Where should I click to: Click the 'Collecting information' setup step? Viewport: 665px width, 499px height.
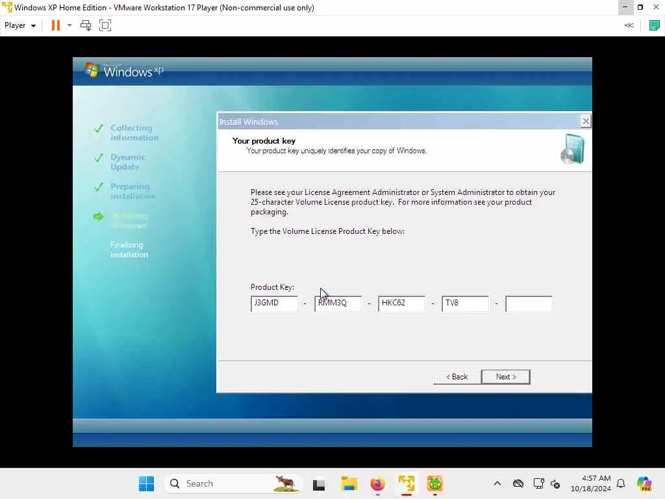pyautogui.click(x=134, y=133)
